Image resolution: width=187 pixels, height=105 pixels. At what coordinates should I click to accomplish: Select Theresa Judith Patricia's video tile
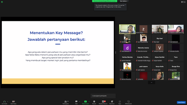click(x=176, y=29)
